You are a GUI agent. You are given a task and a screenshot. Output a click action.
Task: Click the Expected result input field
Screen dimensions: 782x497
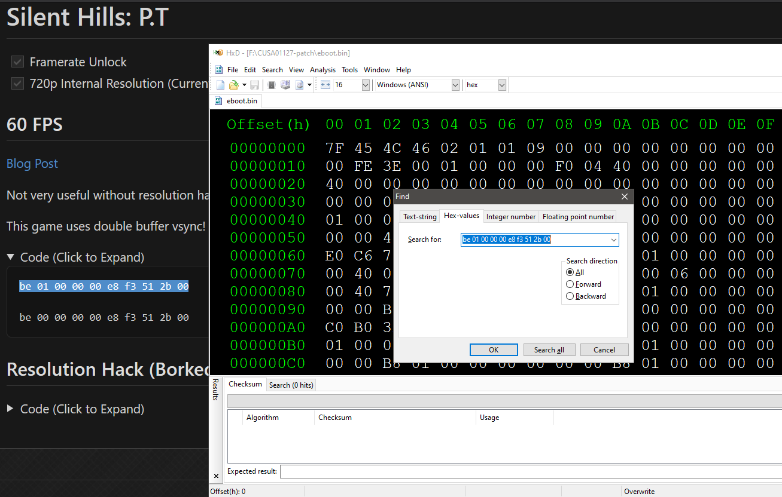point(531,471)
